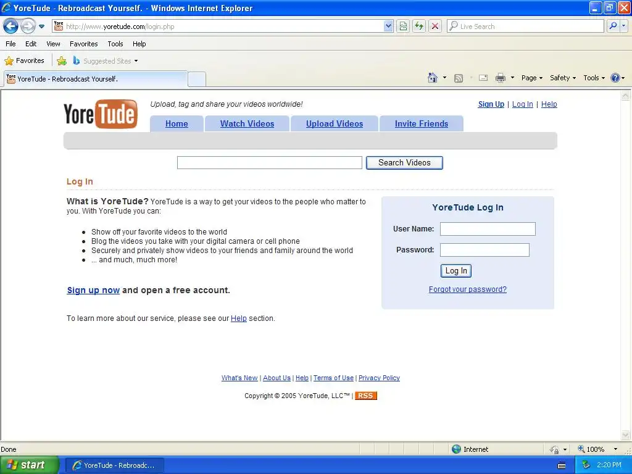Click the User Name input field
632x474 pixels.
(488, 229)
